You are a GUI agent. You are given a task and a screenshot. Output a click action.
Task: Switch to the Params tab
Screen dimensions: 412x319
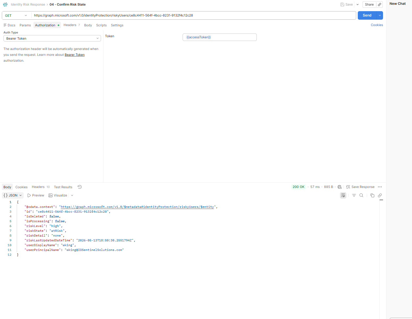coord(25,25)
